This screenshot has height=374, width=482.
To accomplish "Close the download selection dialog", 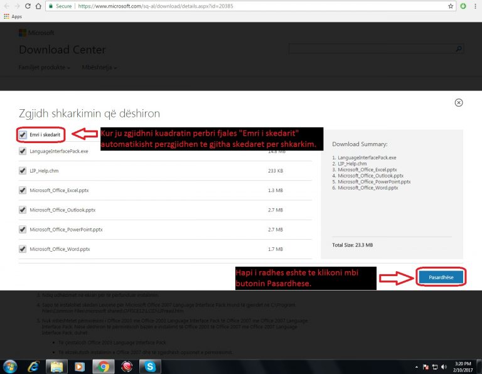I will pos(459,103).
